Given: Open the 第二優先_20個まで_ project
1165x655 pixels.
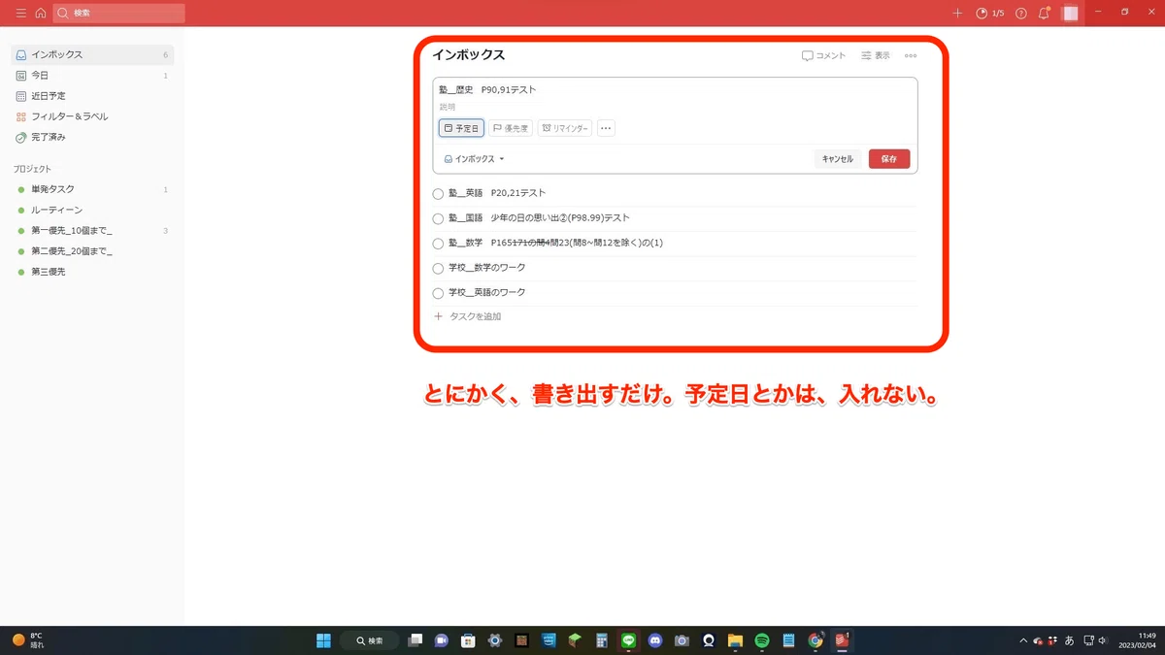Looking at the screenshot, I should [x=92, y=251].
